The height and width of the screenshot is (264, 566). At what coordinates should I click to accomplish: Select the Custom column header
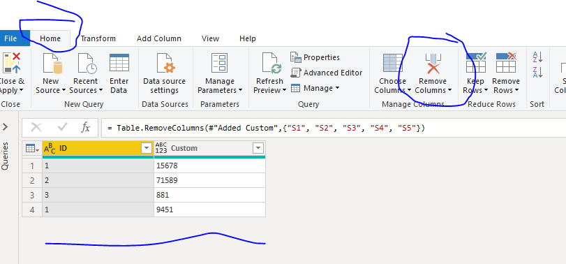click(x=210, y=149)
